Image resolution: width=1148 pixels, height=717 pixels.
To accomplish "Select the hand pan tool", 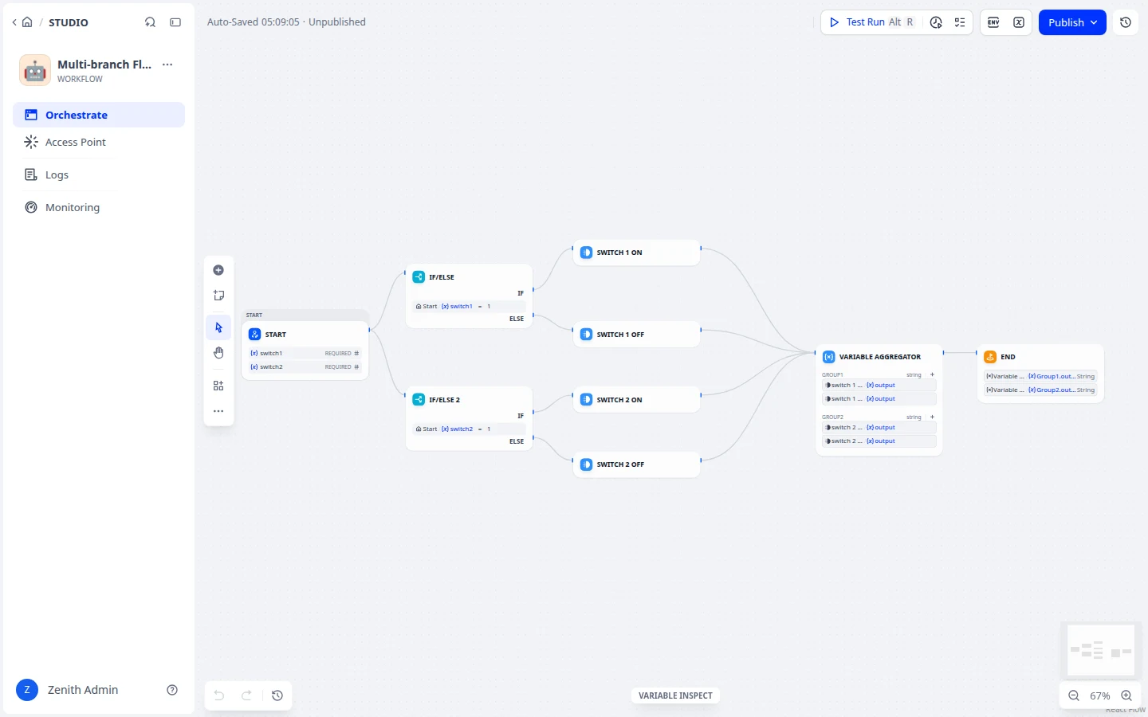I will pos(218,353).
